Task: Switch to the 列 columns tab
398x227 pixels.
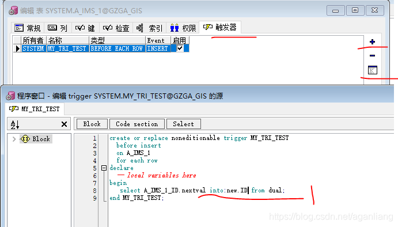Action: pyautogui.click(x=58, y=28)
